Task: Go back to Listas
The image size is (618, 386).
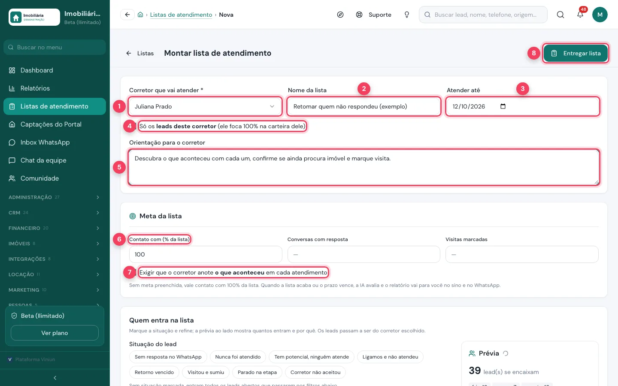Action: [140, 53]
